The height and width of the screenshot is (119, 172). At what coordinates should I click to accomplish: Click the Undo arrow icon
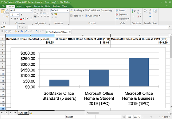click(26, 31)
